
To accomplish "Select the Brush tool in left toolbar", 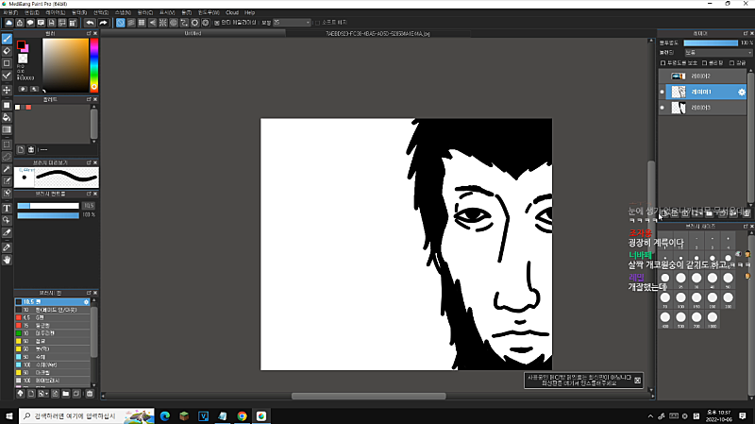I will click(x=7, y=39).
